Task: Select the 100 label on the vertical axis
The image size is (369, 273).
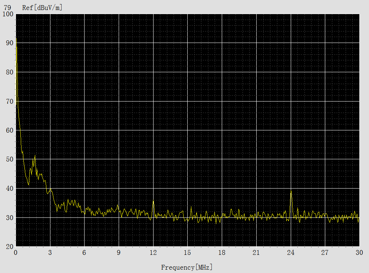Action: click(8, 14)
